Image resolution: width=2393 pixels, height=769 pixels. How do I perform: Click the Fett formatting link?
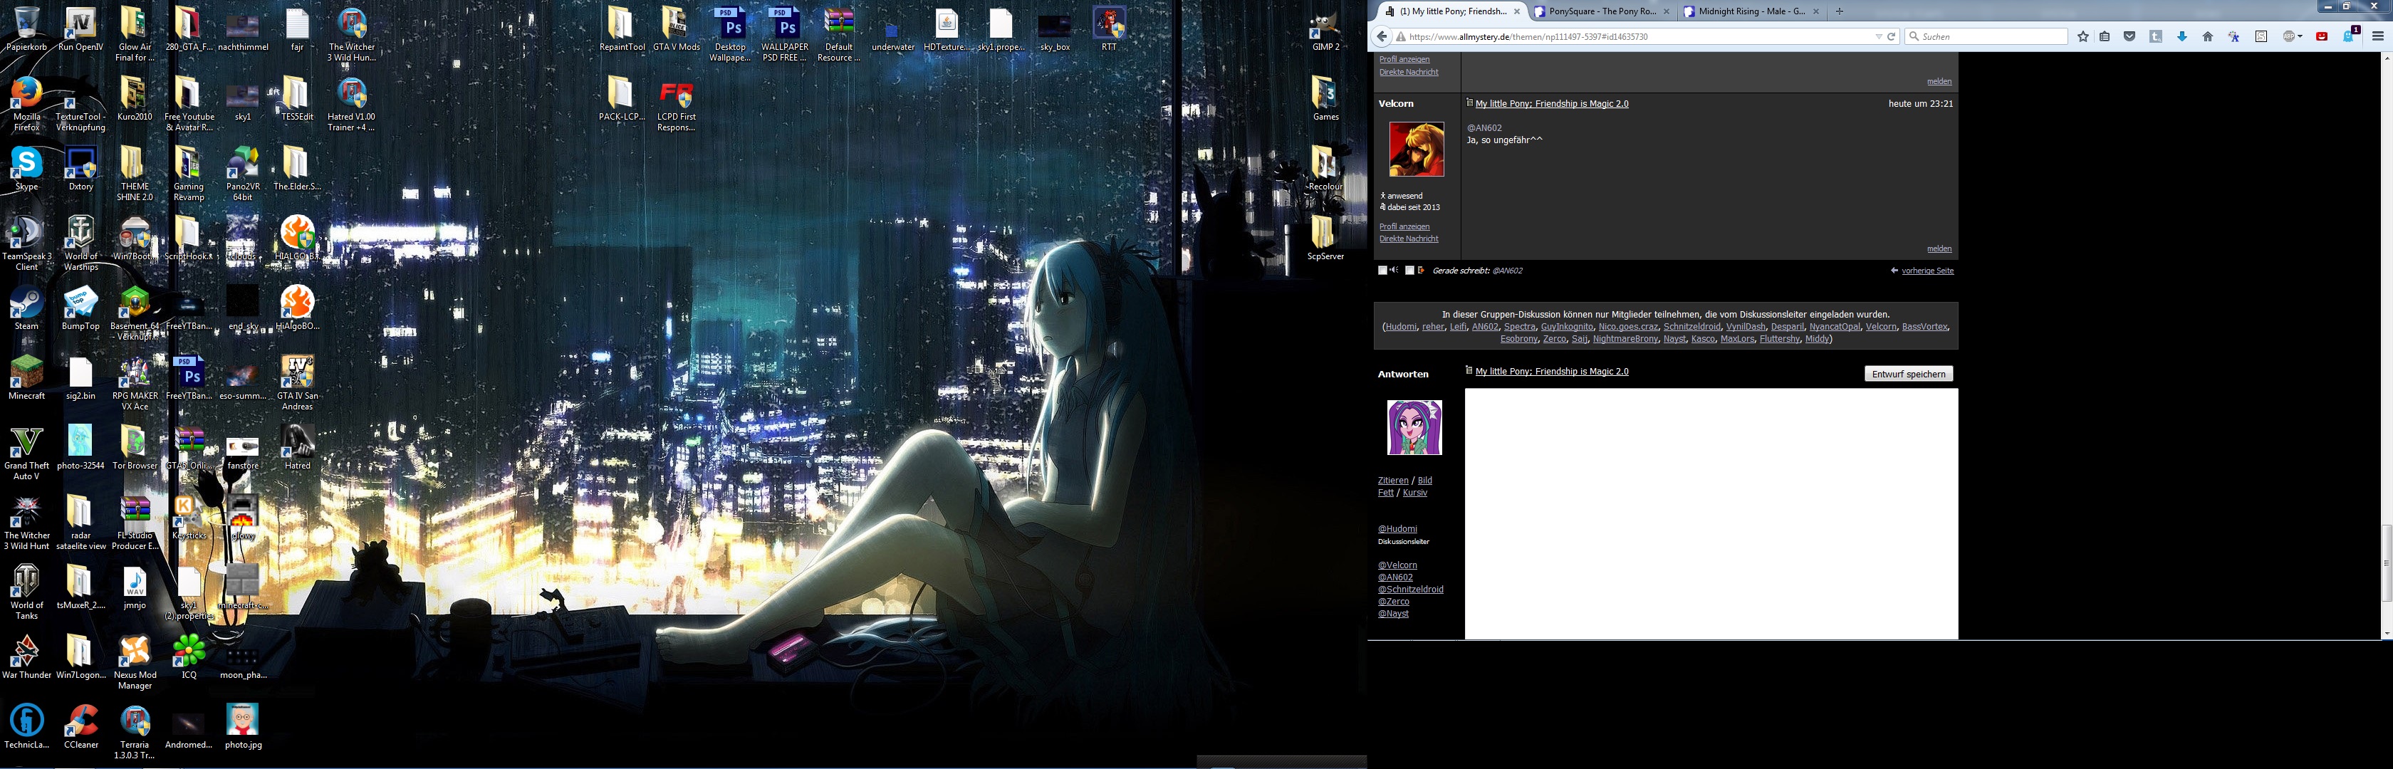[x=1385, y=492]
